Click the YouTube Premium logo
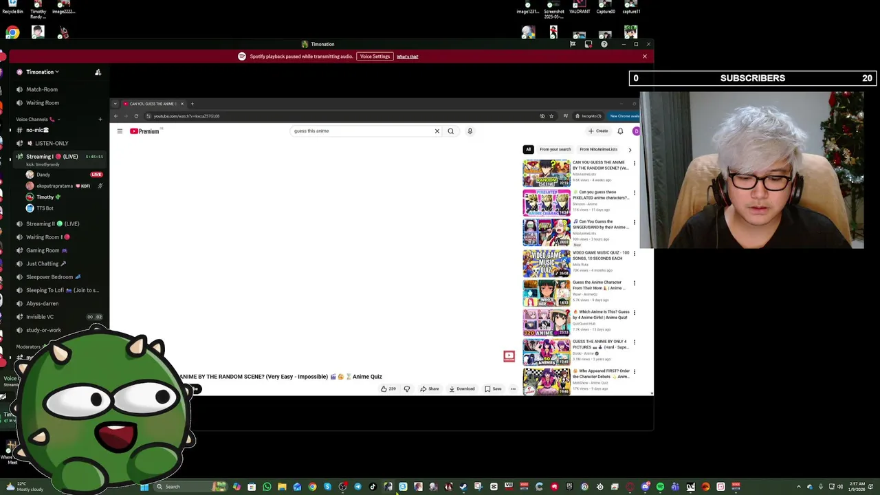The height and width of the screenshot is (495, 880). (144, 131)
